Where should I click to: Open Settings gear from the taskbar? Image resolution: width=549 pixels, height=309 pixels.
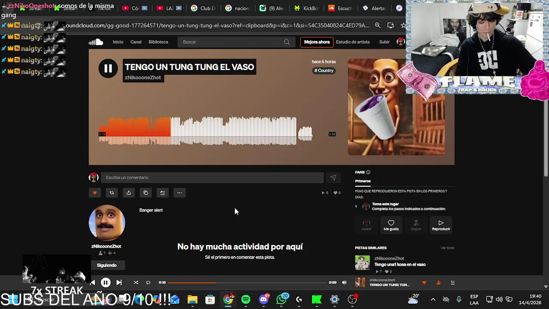point(335,299)
